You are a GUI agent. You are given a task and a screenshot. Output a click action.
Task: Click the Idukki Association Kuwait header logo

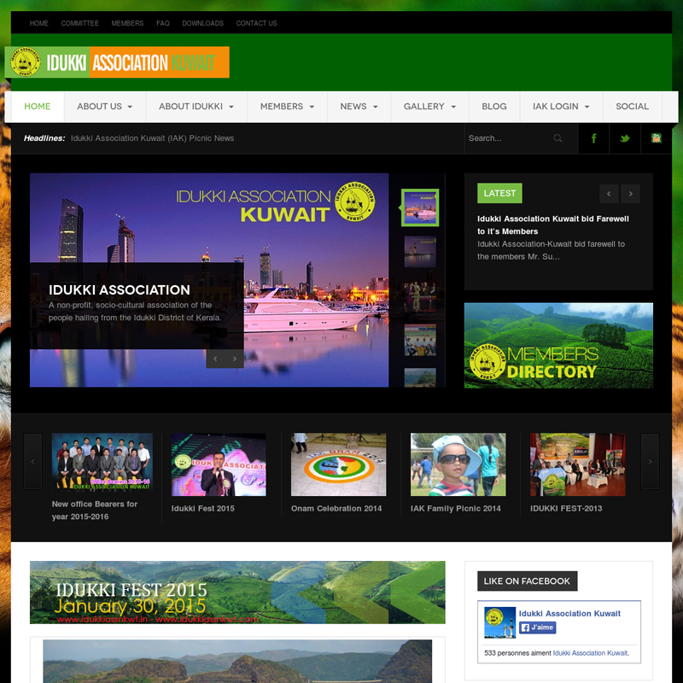pyautogui.click(x=117, y=62)
